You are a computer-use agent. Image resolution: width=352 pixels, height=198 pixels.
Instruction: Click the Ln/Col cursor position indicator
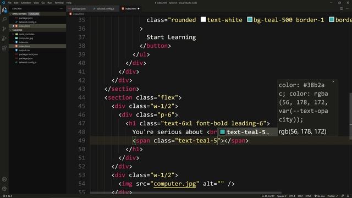268,196
